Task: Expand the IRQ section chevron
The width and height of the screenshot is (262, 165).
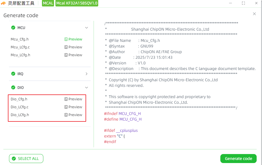Action: click(86, 74)
